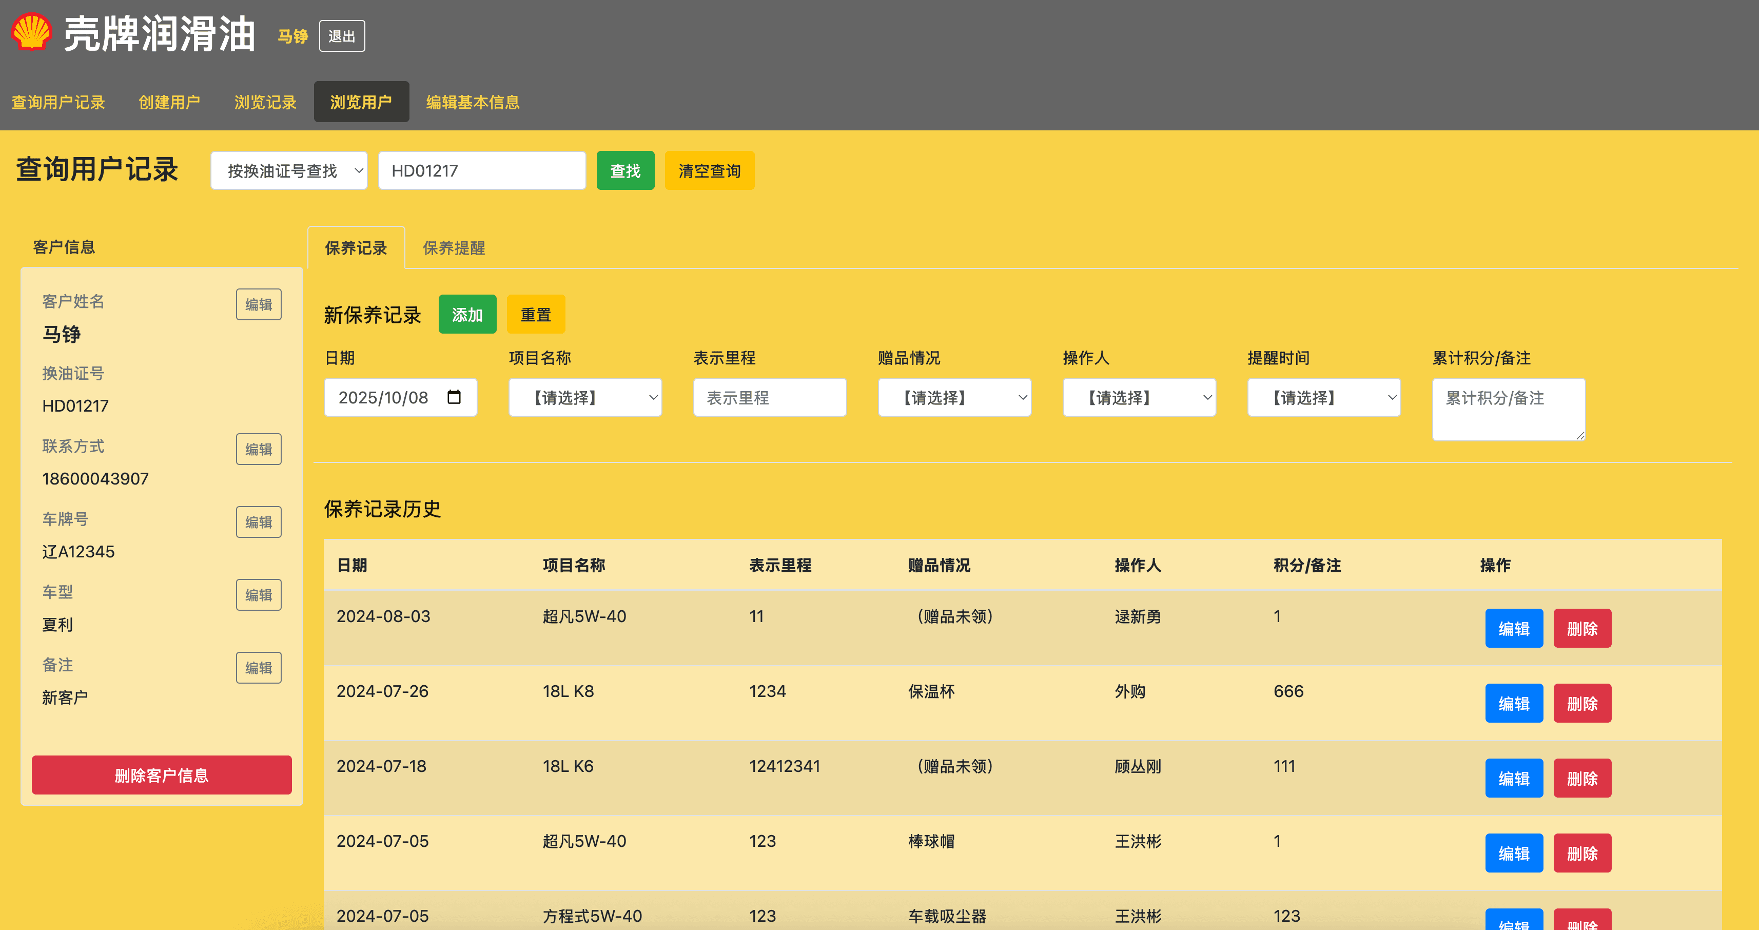This screenshot has width=1759, height=930.
Task: Expand the 操作人 dropdown
Action: 1139,397
